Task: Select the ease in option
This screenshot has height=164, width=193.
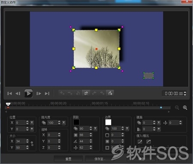Action: (140, 142)
